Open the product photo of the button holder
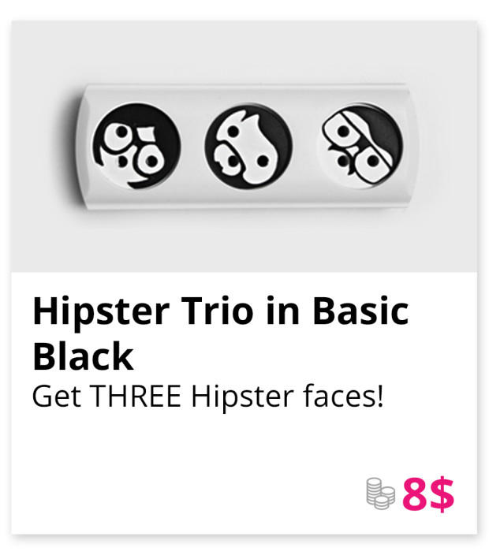489x555 pixels. [x=244, y=146]
